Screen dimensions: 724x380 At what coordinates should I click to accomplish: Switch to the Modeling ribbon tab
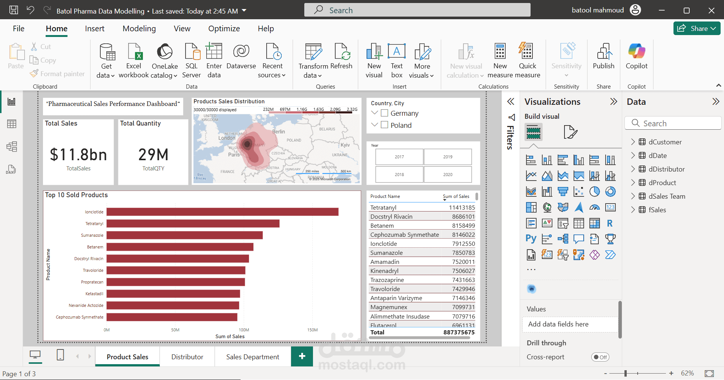(x=139, y=29)
